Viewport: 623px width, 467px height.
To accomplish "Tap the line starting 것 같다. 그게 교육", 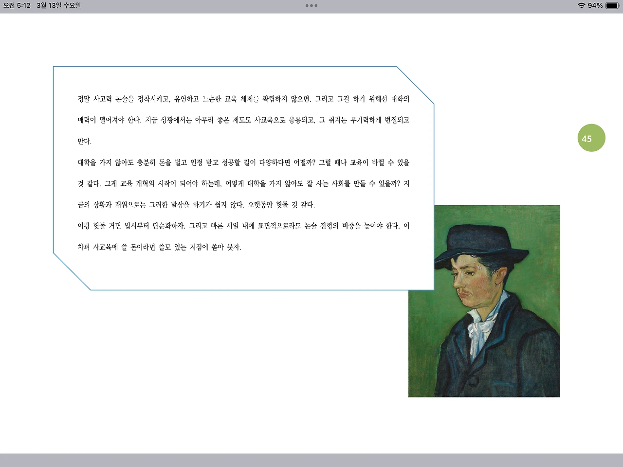I will pos(243,183).
